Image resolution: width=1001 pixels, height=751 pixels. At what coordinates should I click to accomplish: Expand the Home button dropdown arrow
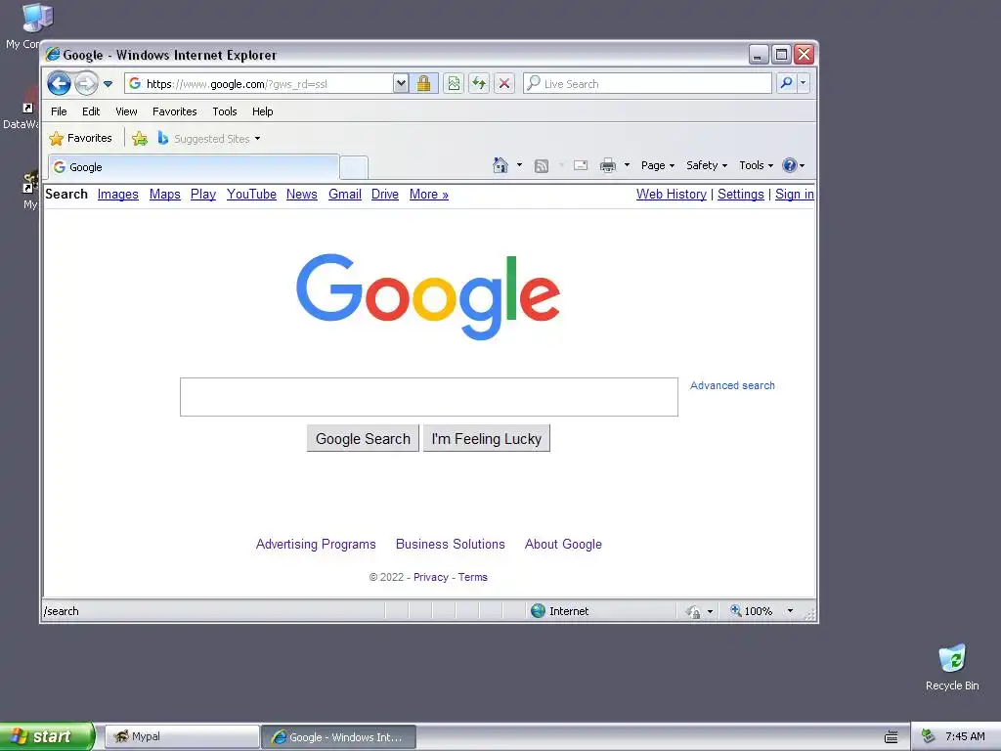click(x=519, y=165)
